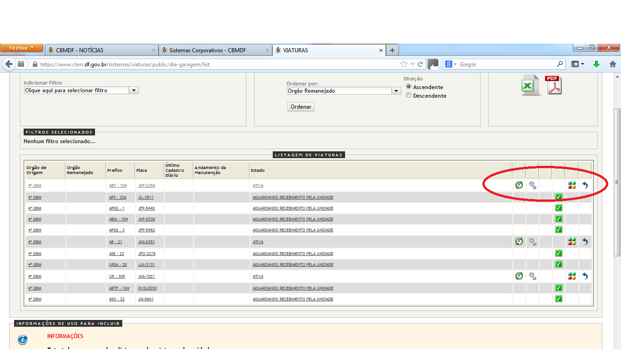Go to the Firefox home page icon
Viewport: 621px width, 349px height.
[612, 65]
